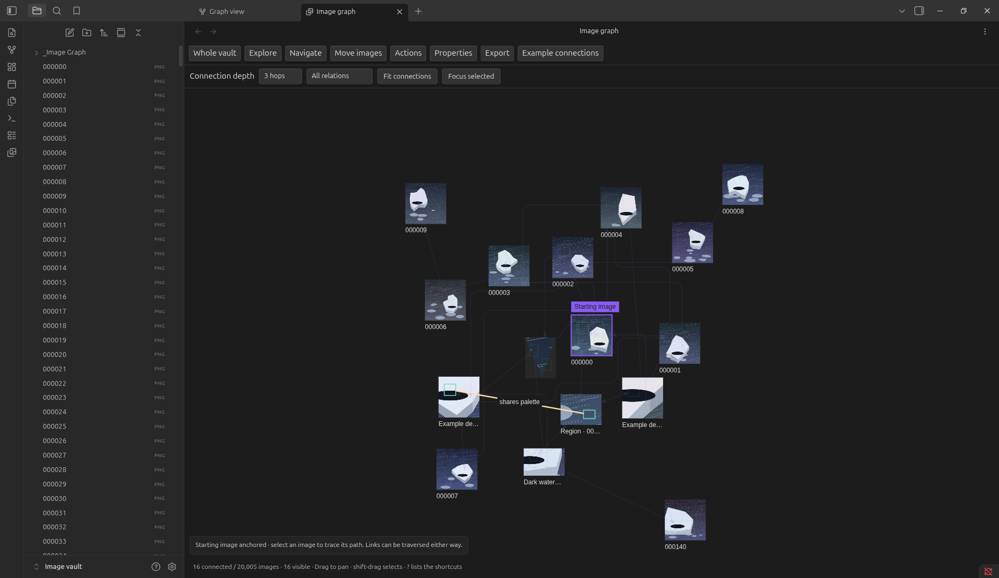
Task: Open file 000012 in the list
Action: tap(104, 239)
